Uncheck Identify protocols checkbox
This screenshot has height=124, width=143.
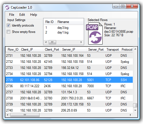pos(8,25)
